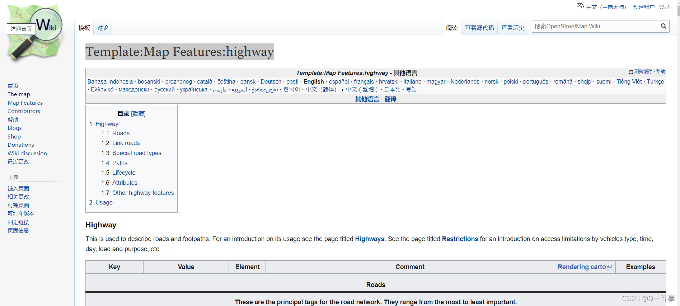Switch to 中文（简体）language version
The image size is (680, 306).
pyautogui.click(x=321, y=89)
